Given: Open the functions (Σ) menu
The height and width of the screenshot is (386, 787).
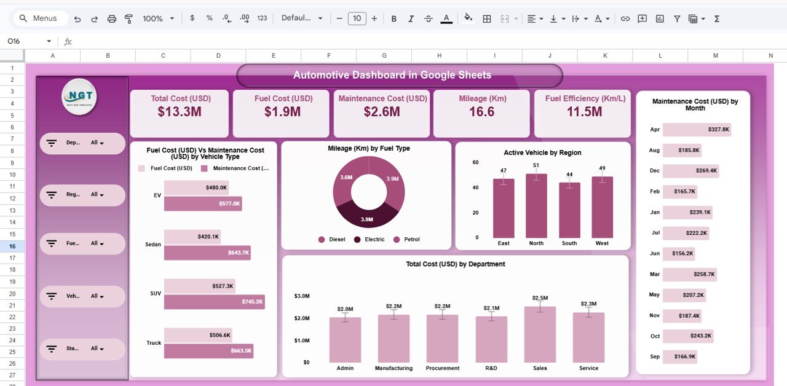Looking at the screenshot, I should (x=716, y=18).
